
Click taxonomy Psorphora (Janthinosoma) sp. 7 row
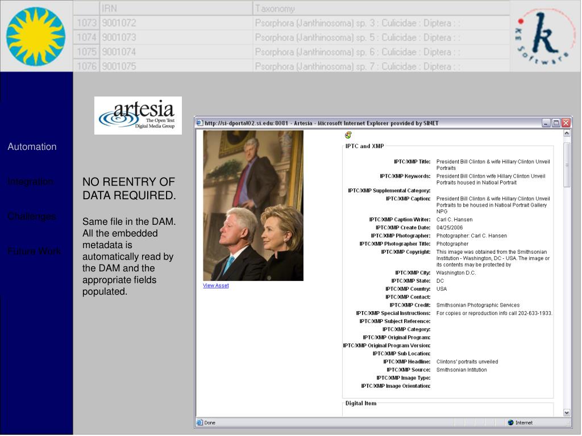point(381,66)
